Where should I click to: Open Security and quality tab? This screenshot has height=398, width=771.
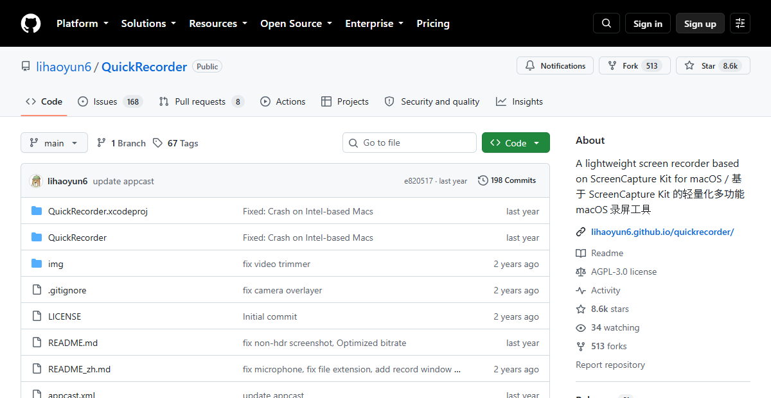pyautogui.click(x=432, y=101)
